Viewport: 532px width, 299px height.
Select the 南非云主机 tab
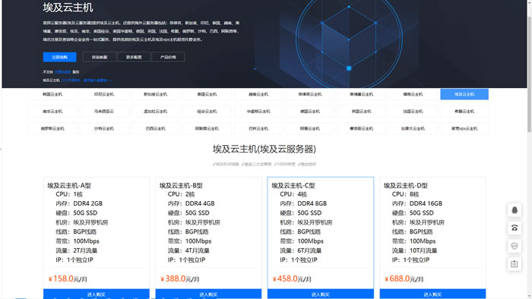[52, 112]
